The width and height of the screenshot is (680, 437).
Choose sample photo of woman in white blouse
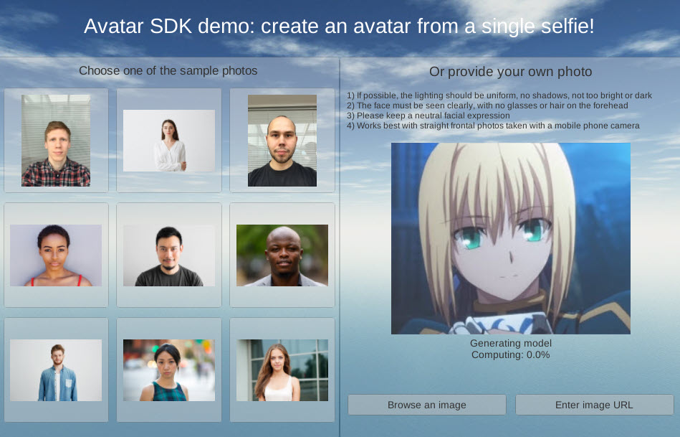pyautogui.click(x=169, y=141)
